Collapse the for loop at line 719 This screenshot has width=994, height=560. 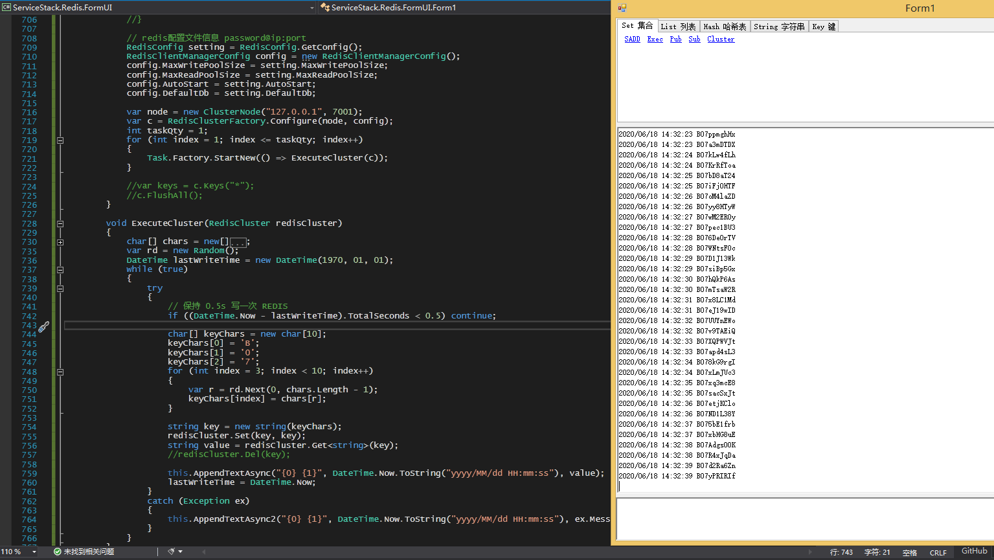coord(60,140)
